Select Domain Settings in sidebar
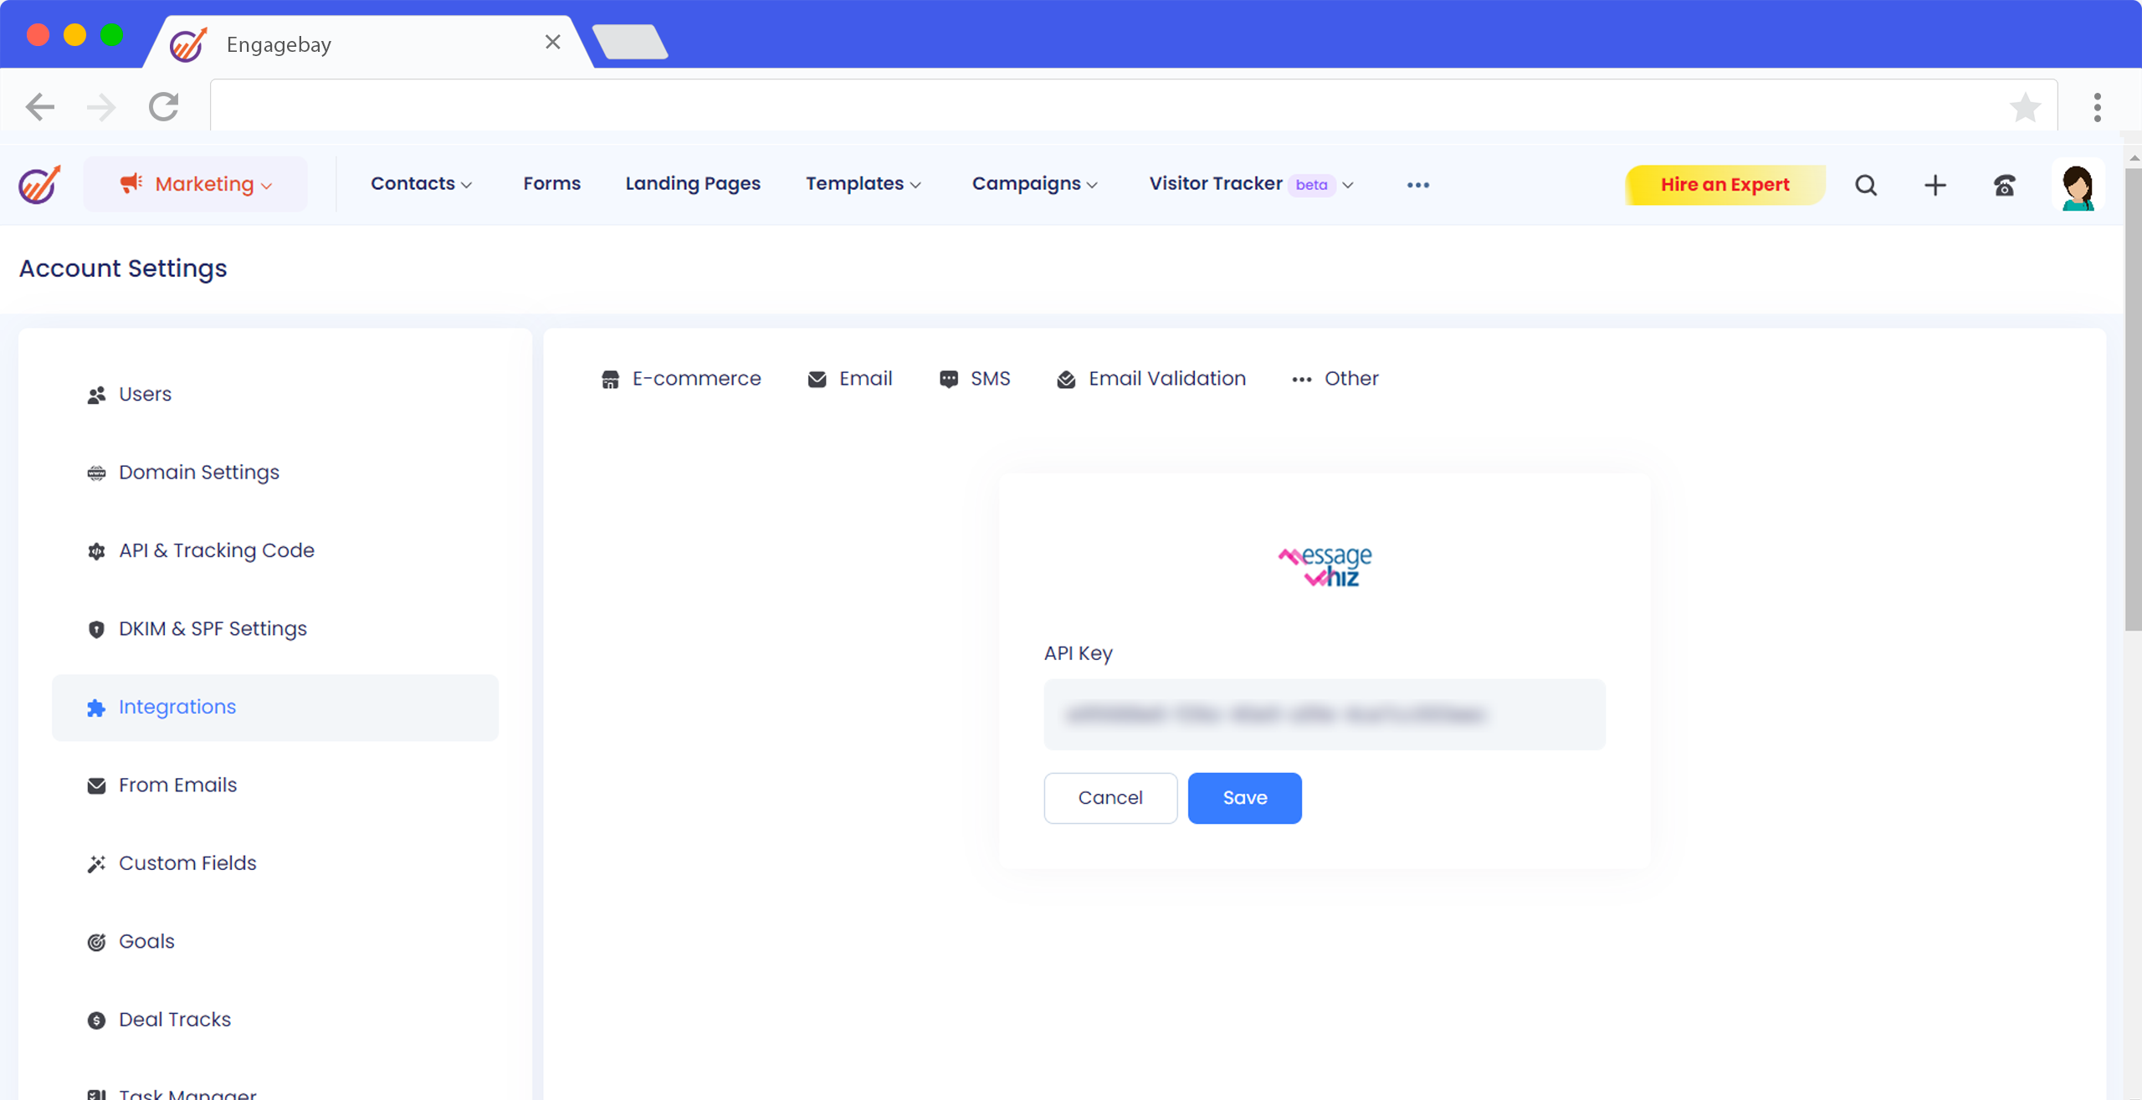Screen dimensions: 2142x1100 (198, 473)
